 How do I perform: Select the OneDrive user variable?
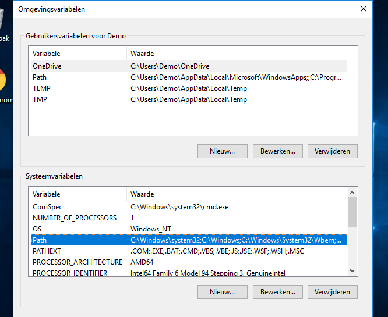[47, 66]
